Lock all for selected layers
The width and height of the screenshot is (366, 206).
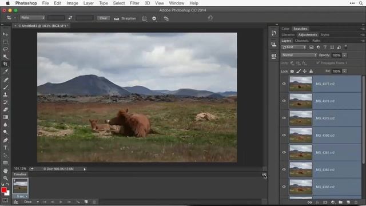311,71
